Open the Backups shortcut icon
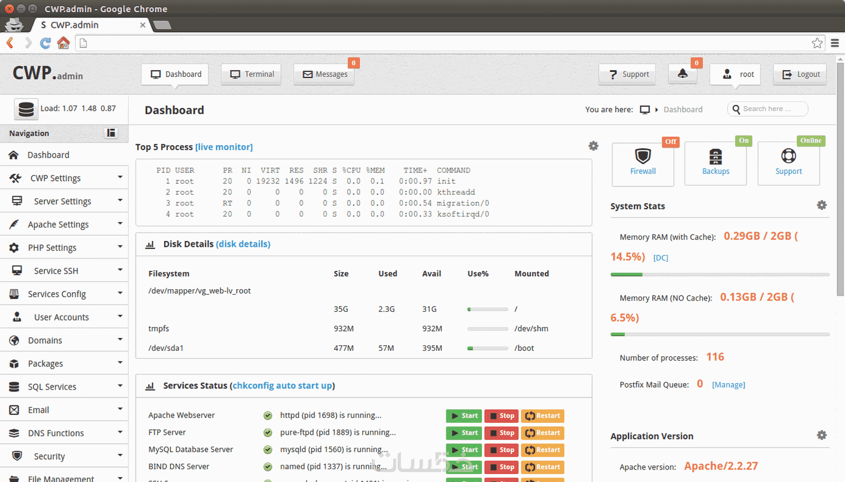The image size is (845, 482). point(715,157)
